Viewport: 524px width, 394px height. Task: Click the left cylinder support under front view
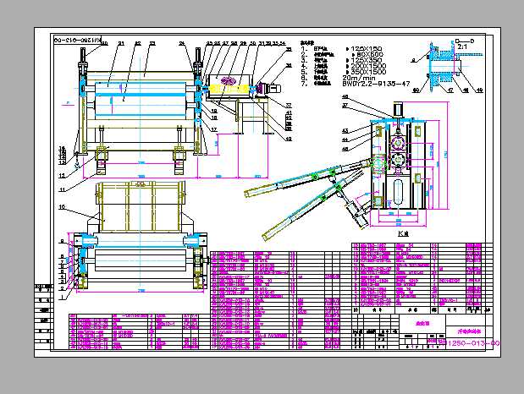coord(101,158)
